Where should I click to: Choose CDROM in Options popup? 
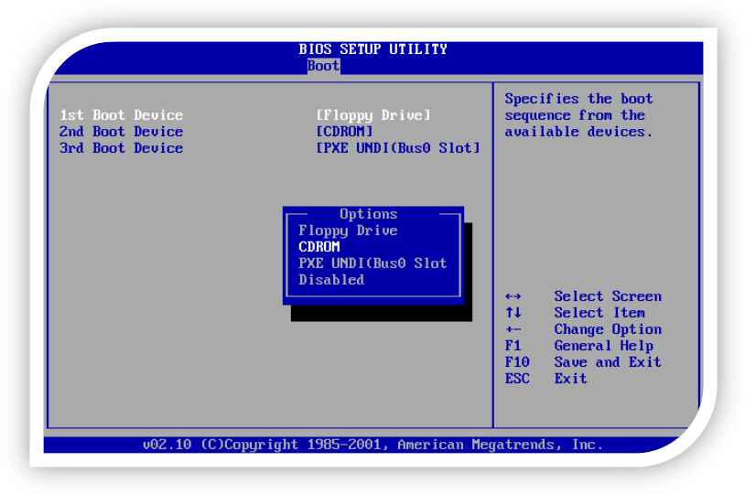click(319, 247)
